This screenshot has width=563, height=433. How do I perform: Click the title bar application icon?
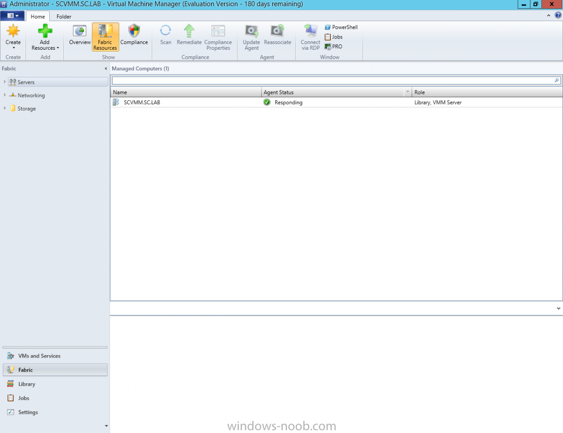point(4,4)
